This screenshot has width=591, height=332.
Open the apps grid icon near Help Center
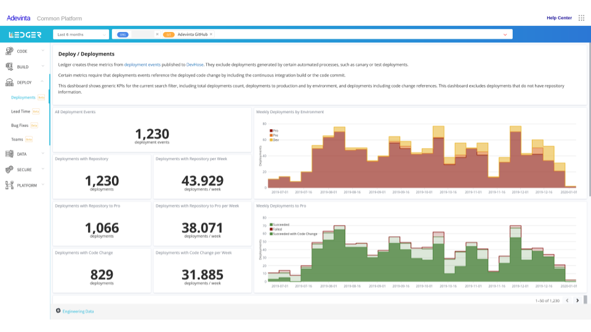click(x=581, y=18)
